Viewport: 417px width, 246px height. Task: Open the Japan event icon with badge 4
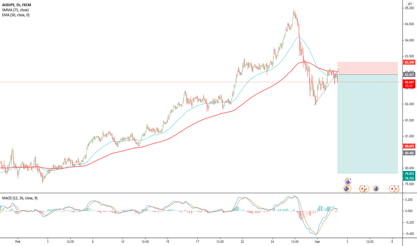click(362, 189)
